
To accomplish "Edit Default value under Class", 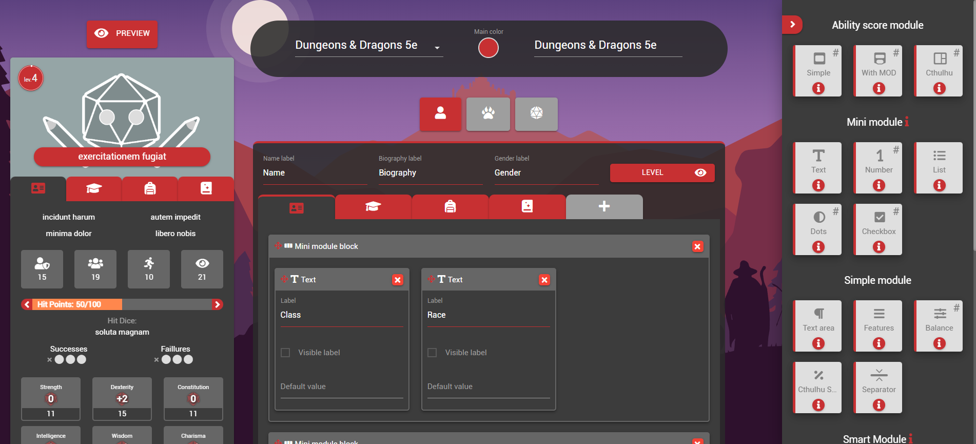I will [x=342, y=387].
